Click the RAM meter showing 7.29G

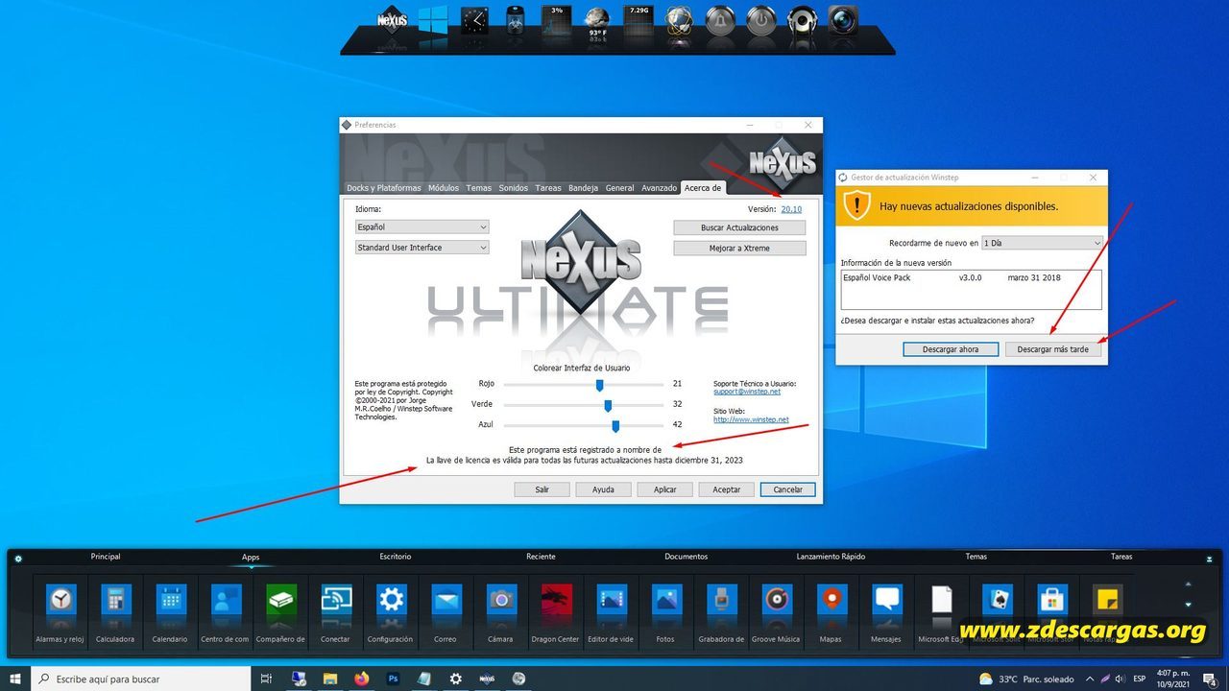tap(639, 20)
